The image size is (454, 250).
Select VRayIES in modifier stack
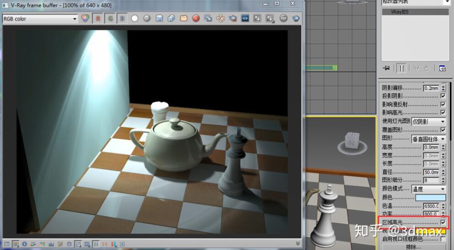point(415,12)
